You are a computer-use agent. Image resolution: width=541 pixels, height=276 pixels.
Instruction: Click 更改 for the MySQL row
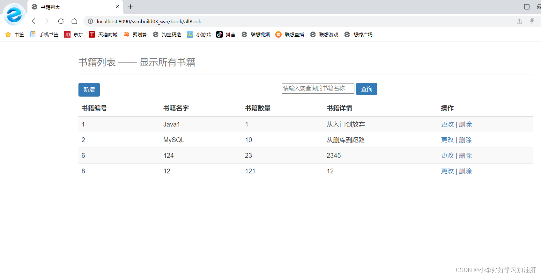point(447,140)
